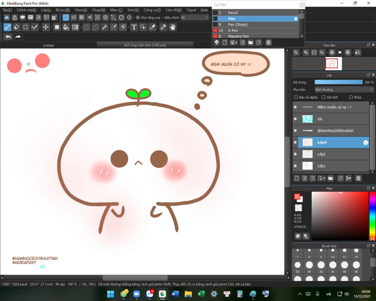Create a new folder in layers panel
This screenshot has width=376, height=301.
[x=330, y=178]
